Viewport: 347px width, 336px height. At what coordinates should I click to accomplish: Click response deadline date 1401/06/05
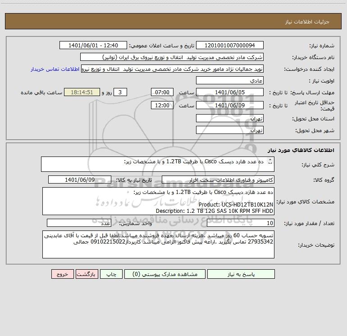(x=230, y=92)
